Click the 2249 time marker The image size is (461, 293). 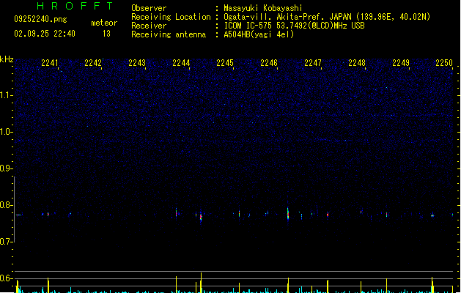pos(401,63)
